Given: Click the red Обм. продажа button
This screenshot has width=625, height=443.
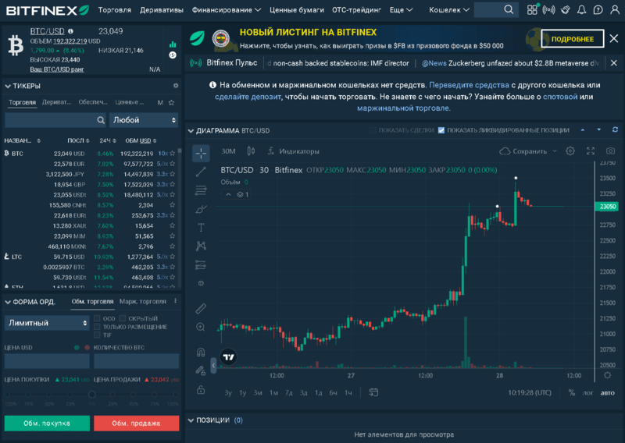Looking at the screenshot, I should coord(136,423).
